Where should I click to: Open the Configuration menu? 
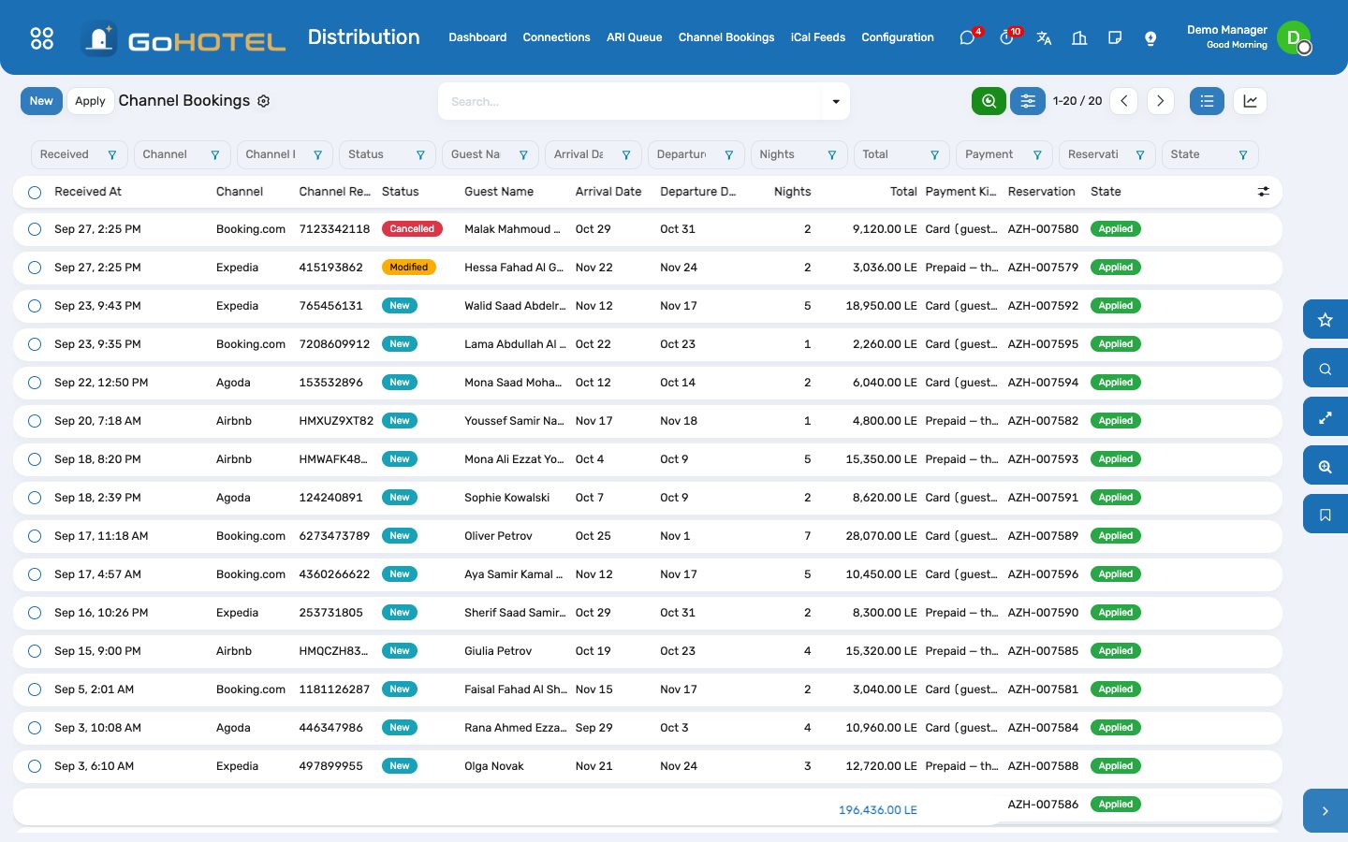898,37
